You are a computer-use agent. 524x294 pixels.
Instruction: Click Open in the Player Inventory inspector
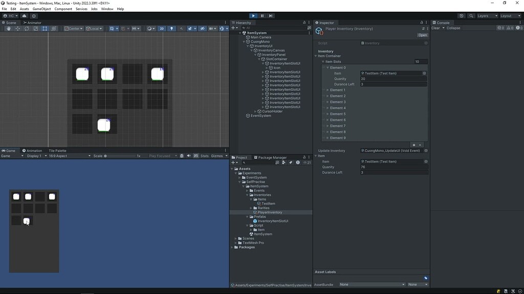422,35
